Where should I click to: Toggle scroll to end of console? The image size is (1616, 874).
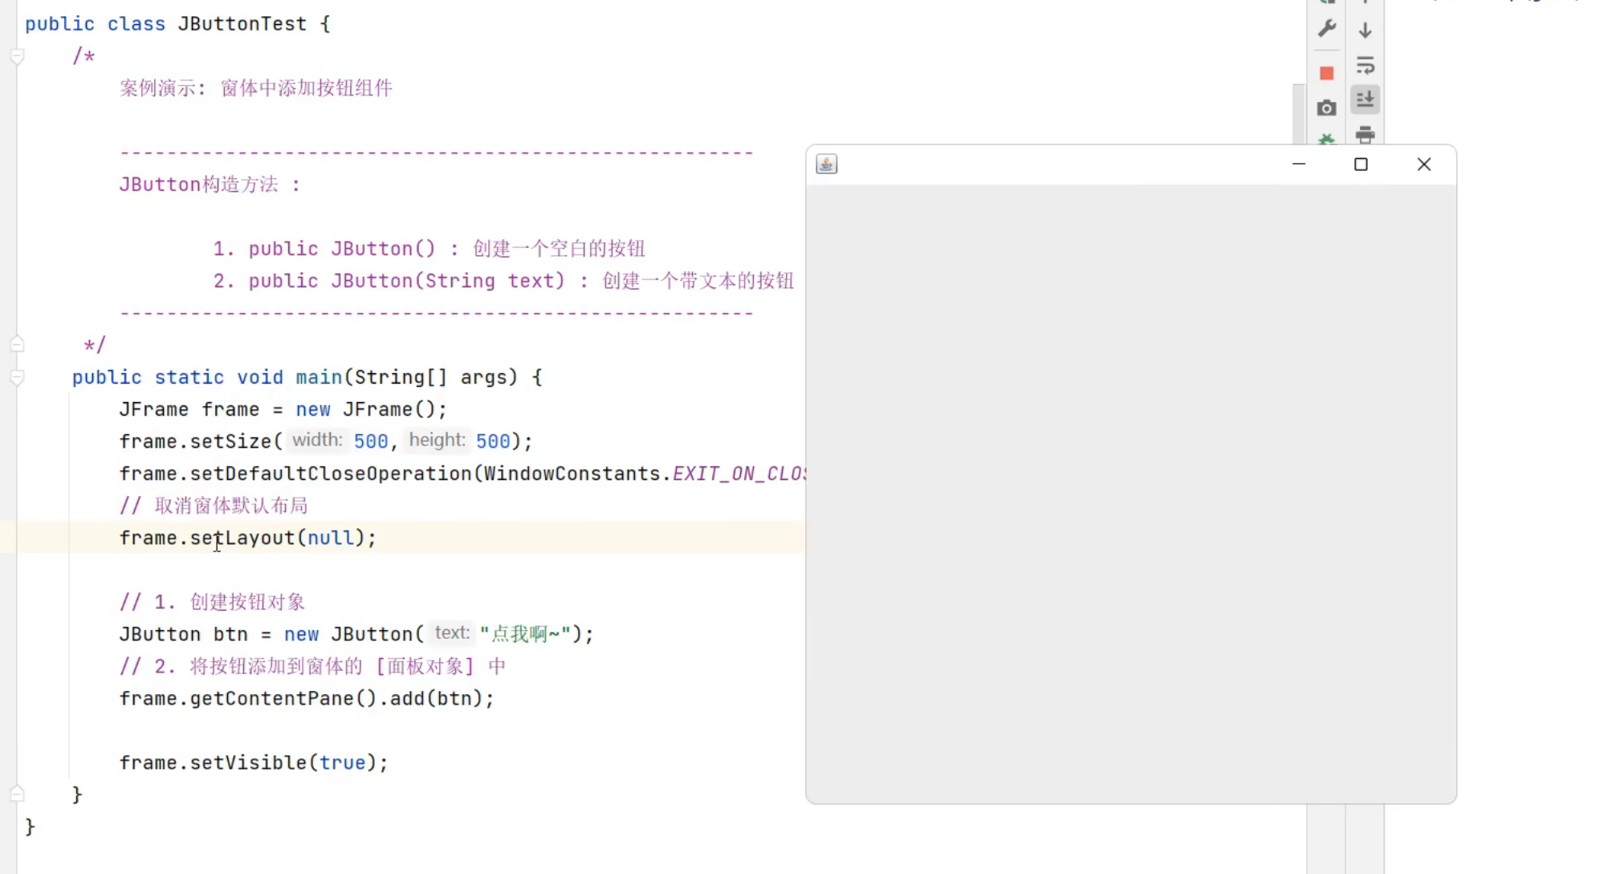[x=1365, y=100]
